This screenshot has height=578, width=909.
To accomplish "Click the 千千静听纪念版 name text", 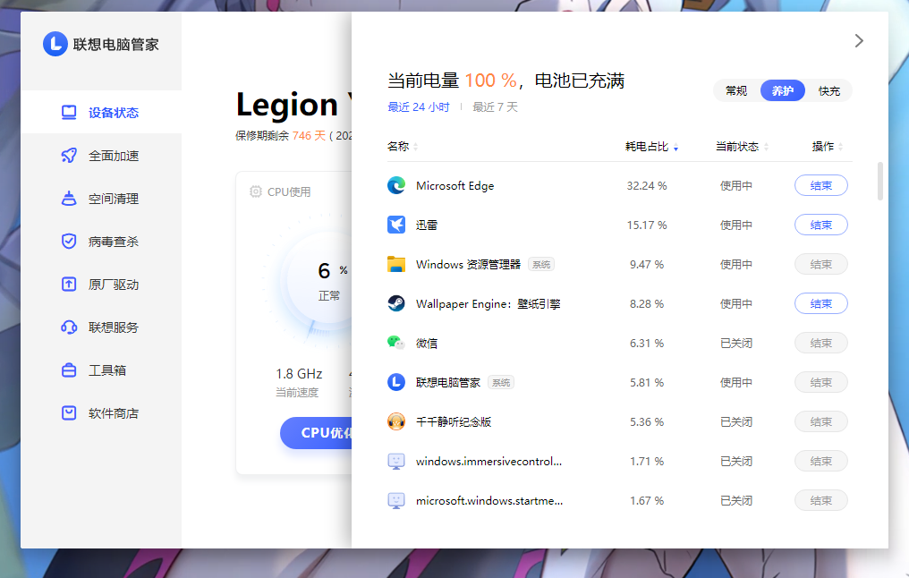I will click(454, 421).
